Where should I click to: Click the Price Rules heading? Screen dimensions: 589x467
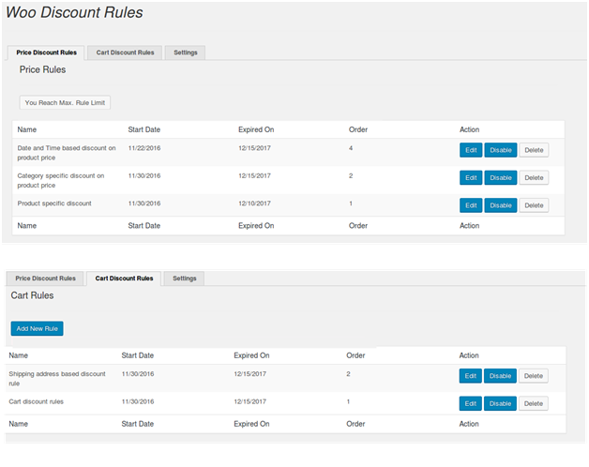[x=42, y=69]
